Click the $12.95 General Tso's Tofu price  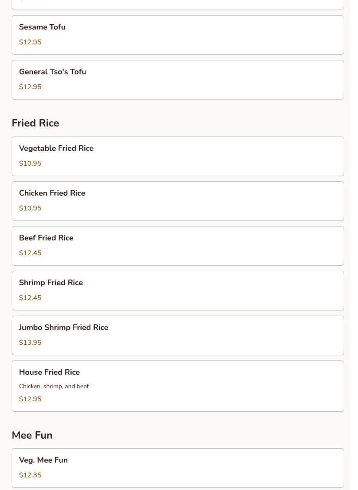(x=30, y=87)
